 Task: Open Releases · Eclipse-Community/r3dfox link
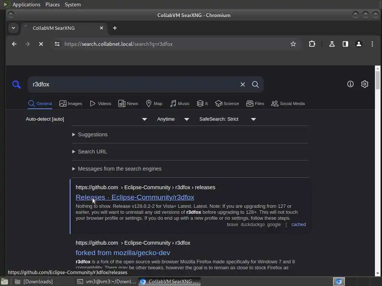[135, 197]
